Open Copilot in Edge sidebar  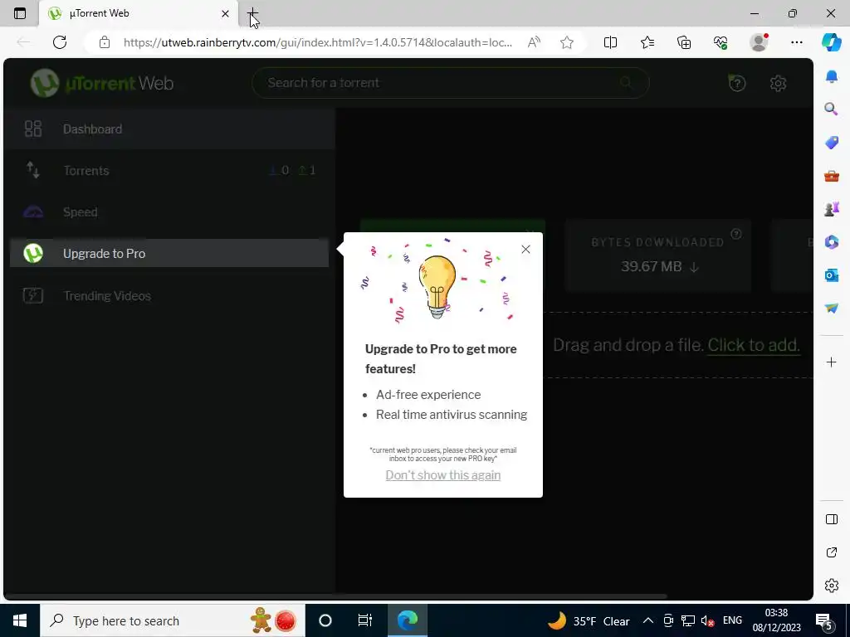(x=832, y=42)
